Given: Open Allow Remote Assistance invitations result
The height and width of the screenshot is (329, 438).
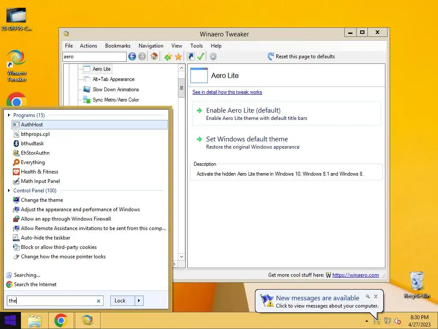Looking at the screenshot, I should (x=90, y=228).
